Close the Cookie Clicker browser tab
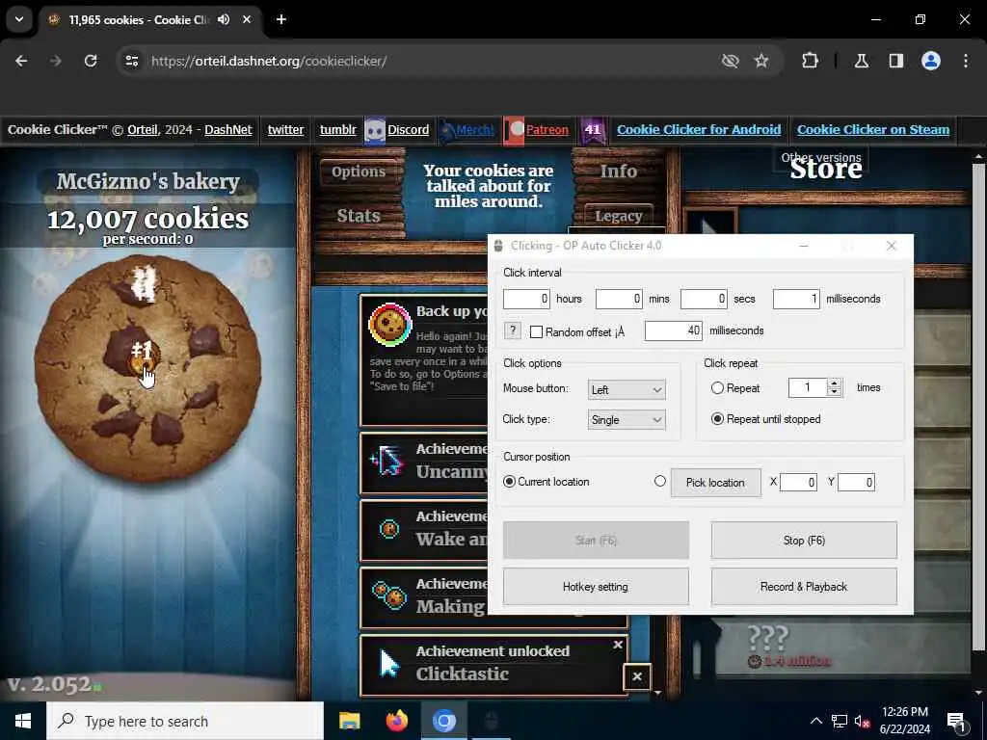 247,19
